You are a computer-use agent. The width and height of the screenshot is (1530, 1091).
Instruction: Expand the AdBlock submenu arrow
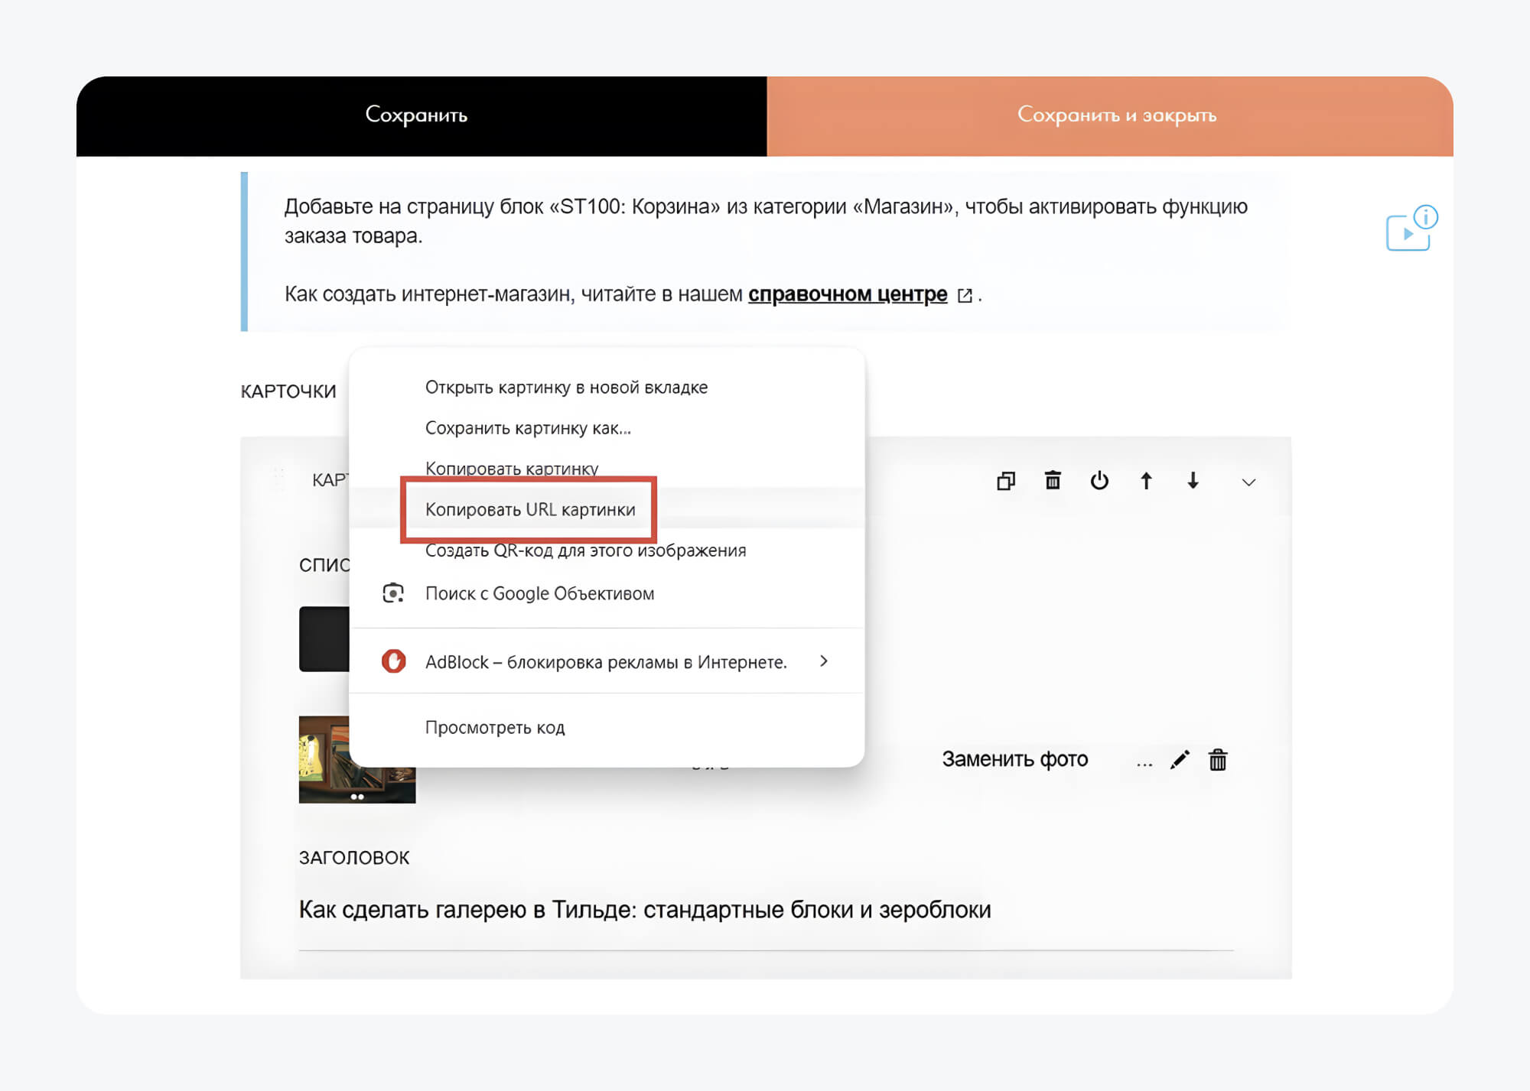(x=824, y=661)
